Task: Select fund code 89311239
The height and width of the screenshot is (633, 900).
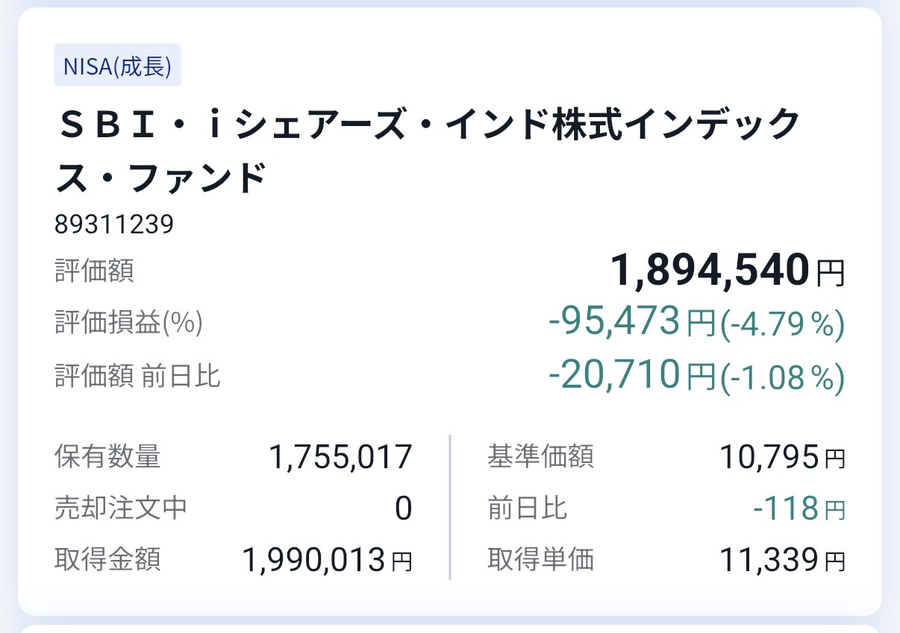Action: pos(114,224)
